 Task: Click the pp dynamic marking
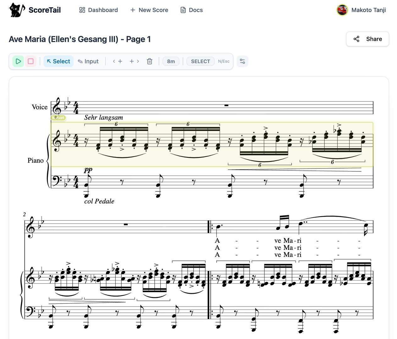click(x=88, y=170)
